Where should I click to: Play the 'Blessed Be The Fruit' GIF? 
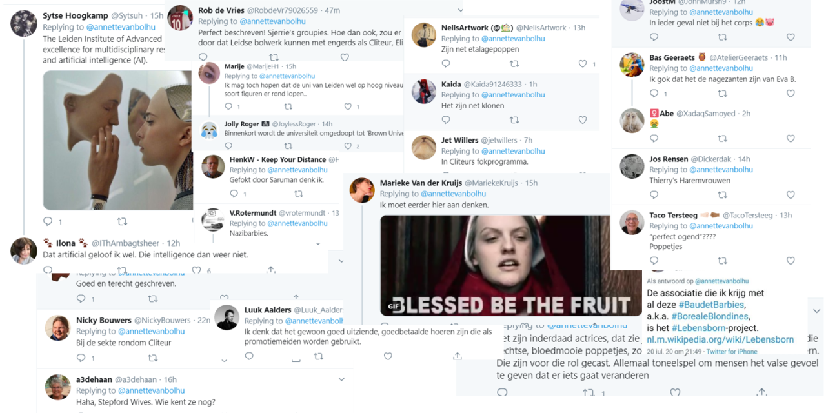pos(494,265)
